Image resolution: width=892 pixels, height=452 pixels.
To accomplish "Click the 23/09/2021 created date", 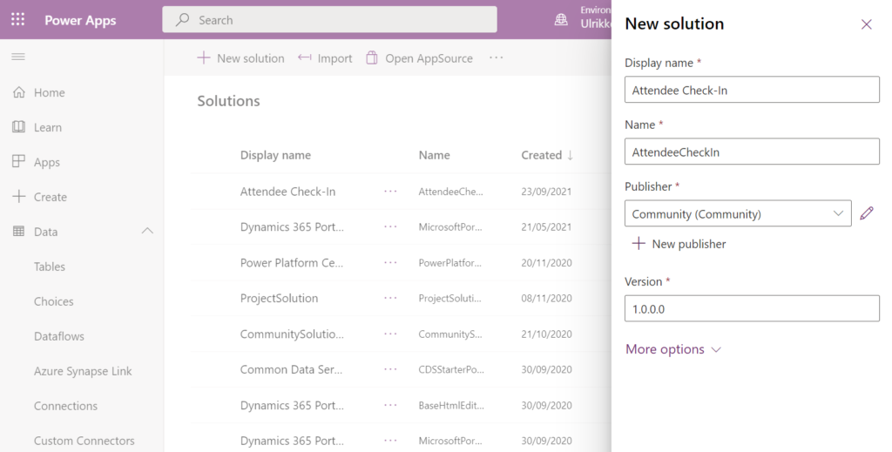I will click(x=546, y=192).
